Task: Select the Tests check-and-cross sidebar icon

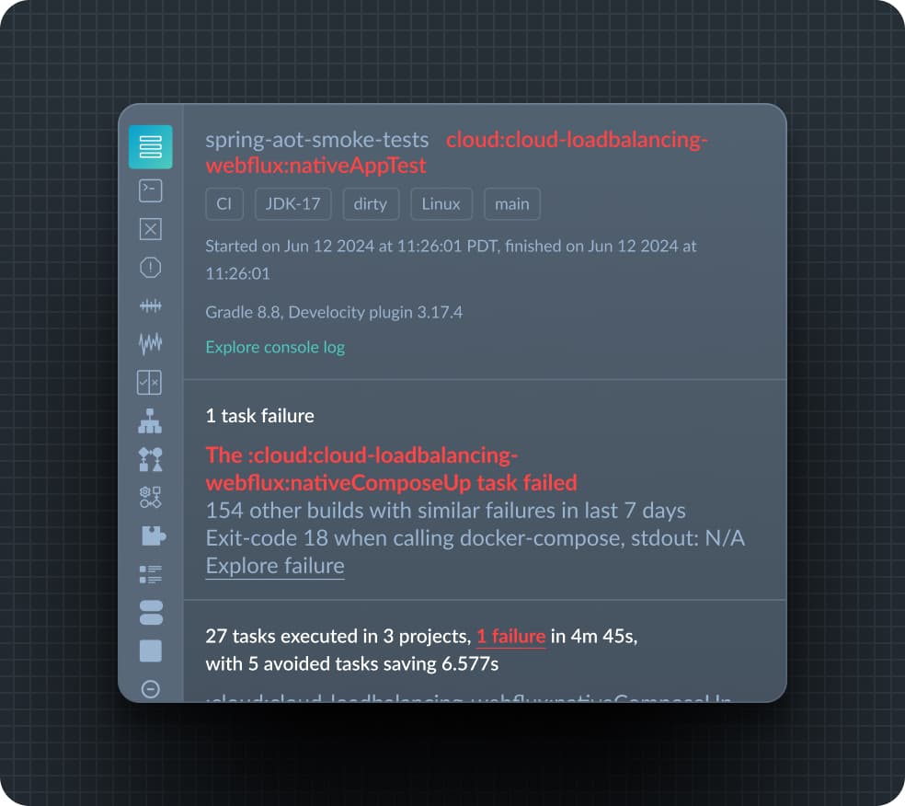Action: click(150, 382)
